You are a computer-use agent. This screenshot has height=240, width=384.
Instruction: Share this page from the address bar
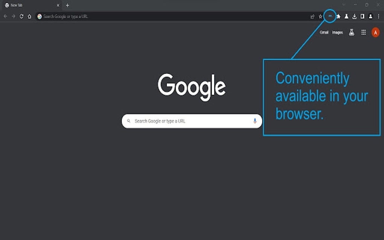(x=312, y=17)
